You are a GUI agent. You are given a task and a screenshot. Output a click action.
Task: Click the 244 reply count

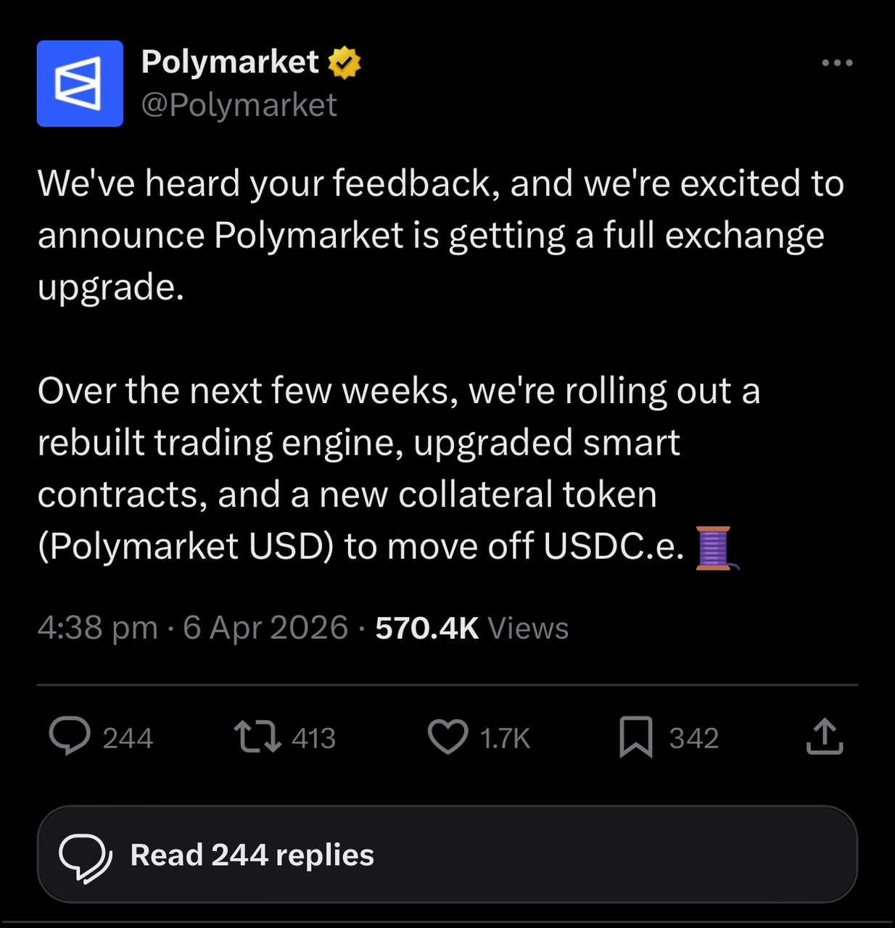[128, 738]
